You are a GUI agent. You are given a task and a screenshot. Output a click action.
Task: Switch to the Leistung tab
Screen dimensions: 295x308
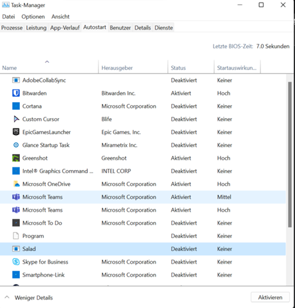36,28
